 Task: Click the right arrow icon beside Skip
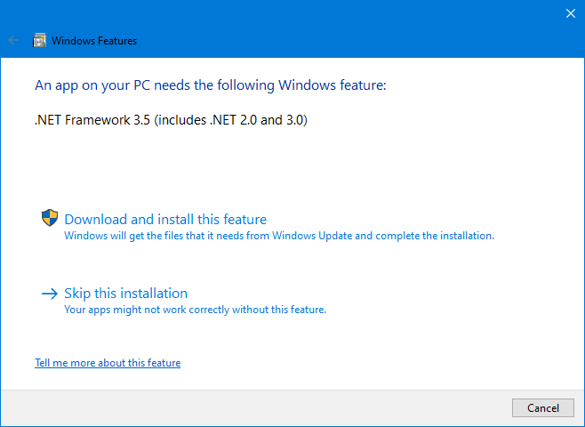pyautogui.click(x=50, y=294)
